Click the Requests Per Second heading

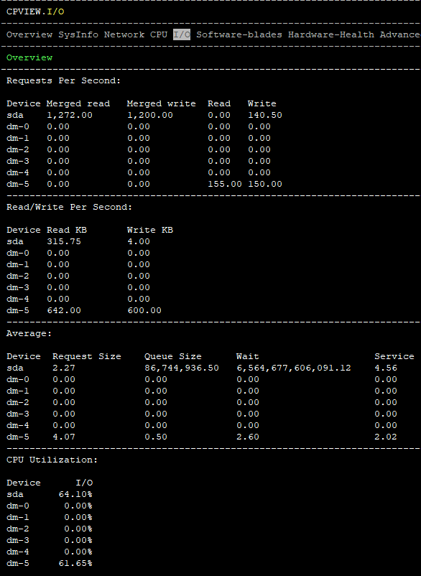(63, 80)
